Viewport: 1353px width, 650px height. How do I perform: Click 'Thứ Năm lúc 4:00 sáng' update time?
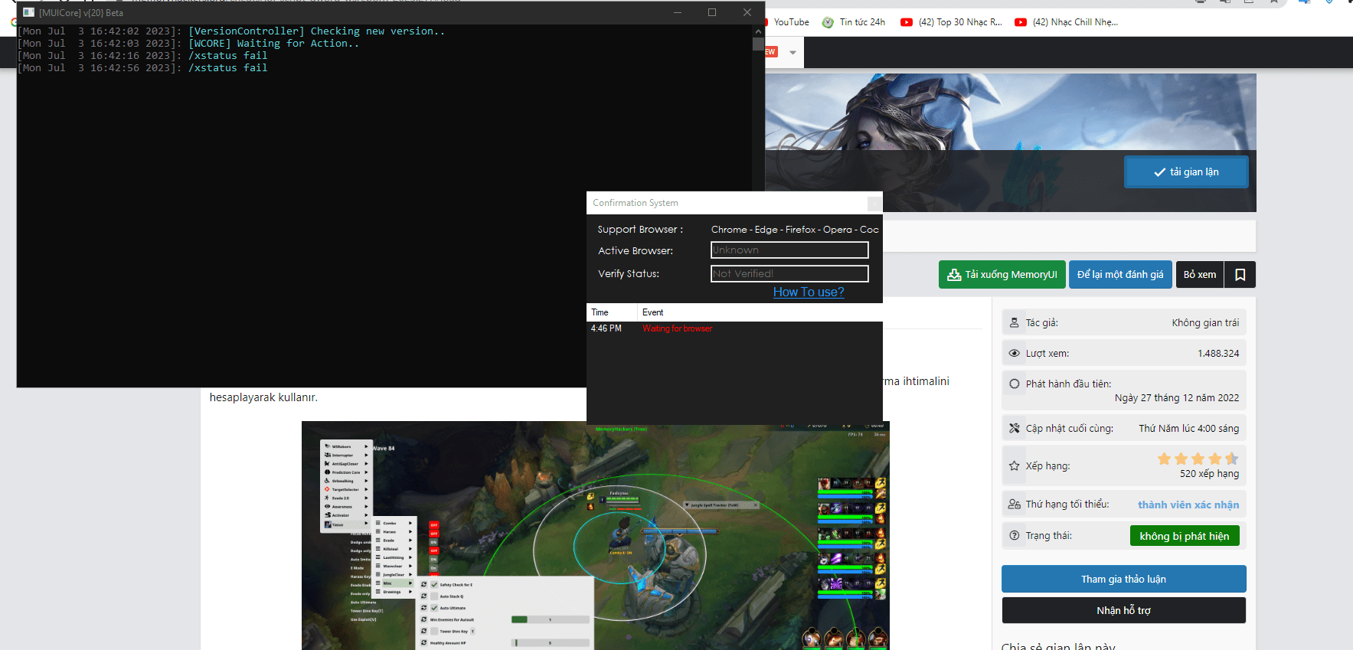coord(1188,429)
